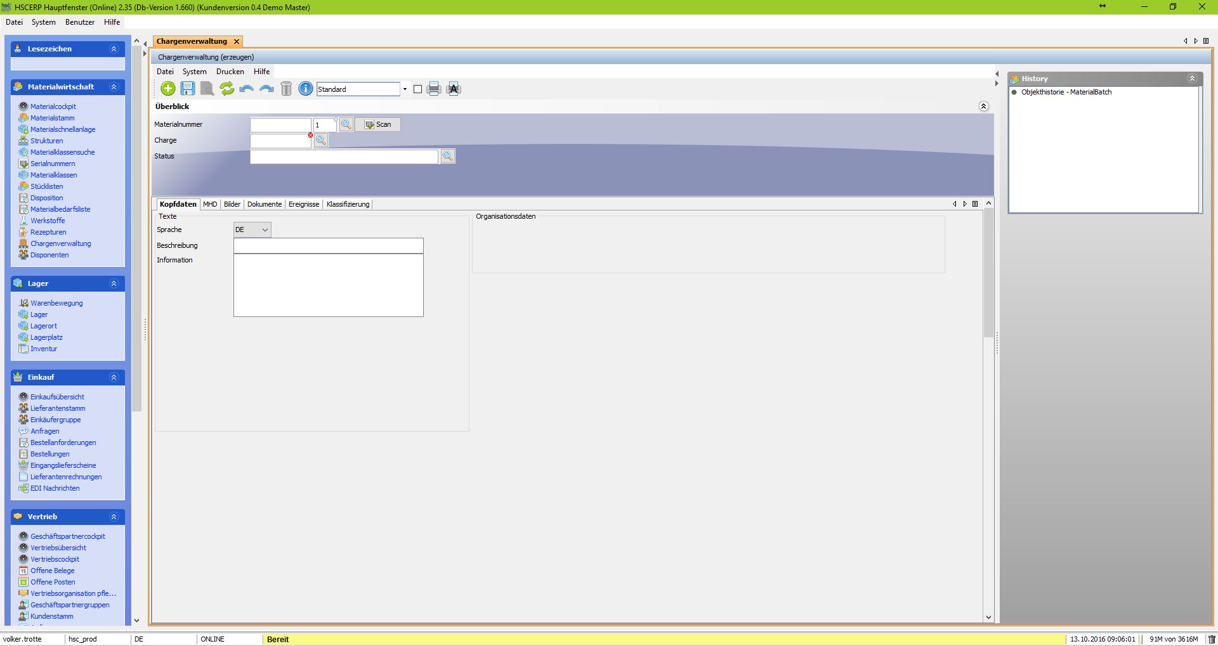This screenshot has height=646, width=1218.
Task: Click the green refresh arrows icon
Action: coord(226,89)
